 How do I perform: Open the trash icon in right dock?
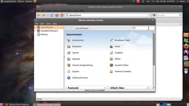coord(186,71)
